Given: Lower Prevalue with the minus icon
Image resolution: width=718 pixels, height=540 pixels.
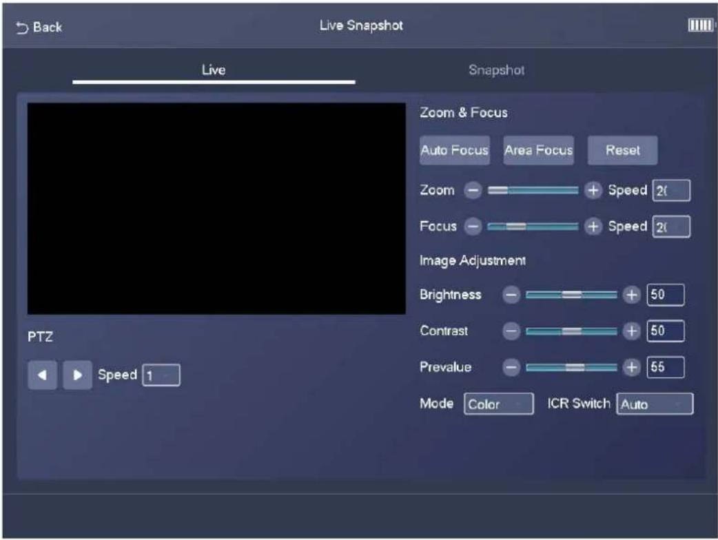Looking at the screenshot, I should coord(511,367).
